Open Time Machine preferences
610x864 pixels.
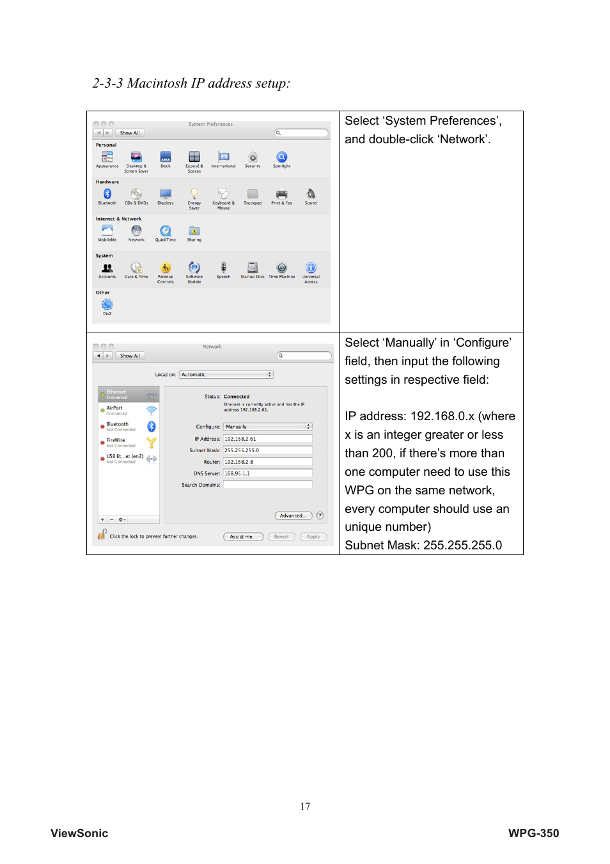click(x=282, y=270)
